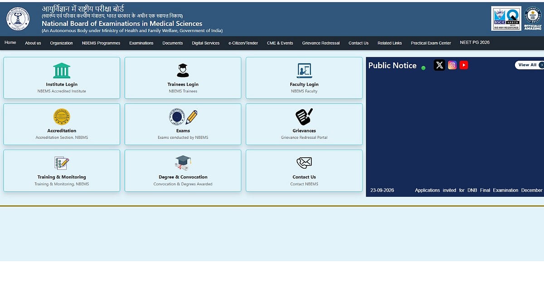Viewport: 544px width, 306px height.
Task: Click the 'Accreditation Section, NBEMS' subtitle
Action: point(62,137)
